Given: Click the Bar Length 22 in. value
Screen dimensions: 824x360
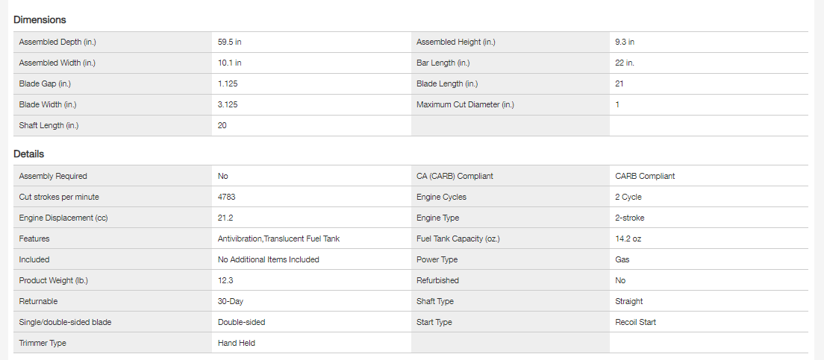Looking at the screenshot, I should pyautogui.click(x=625, y=63).
